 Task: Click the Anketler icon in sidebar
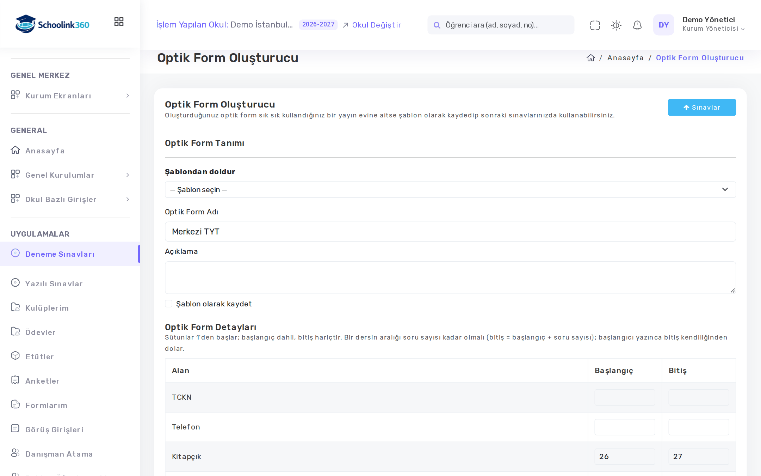click(x=15, y=380)
